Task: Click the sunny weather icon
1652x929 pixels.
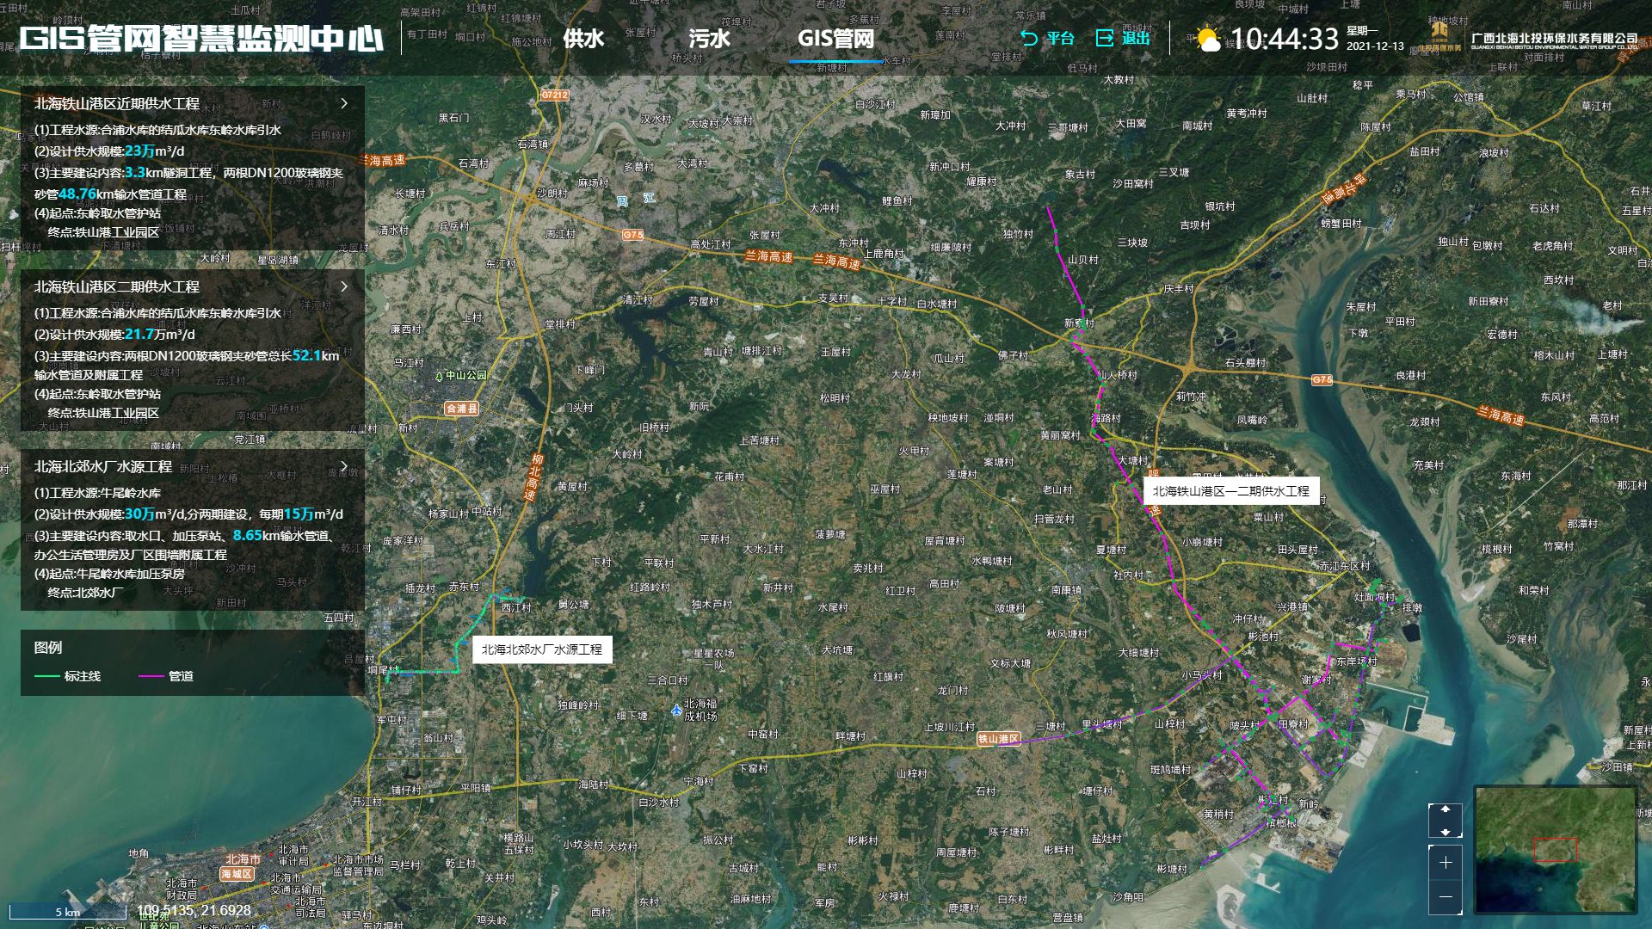Action: tap(1208, 40)
